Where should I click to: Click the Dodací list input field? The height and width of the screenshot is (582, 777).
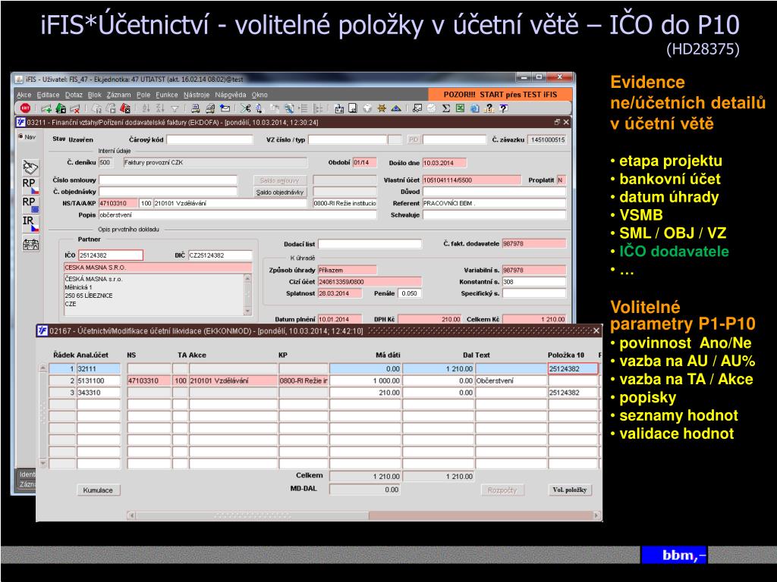click(x=370, y=244)
